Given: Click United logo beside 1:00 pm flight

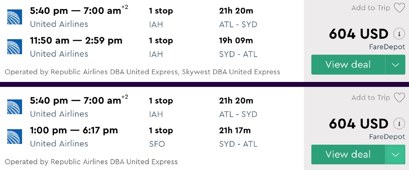Looking at the screenshot, I should point(14,136).
